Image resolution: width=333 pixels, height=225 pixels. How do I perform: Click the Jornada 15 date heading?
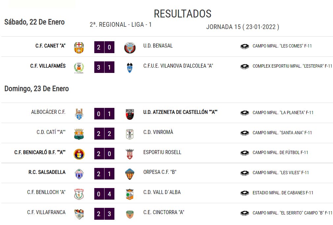click(243, 27)
